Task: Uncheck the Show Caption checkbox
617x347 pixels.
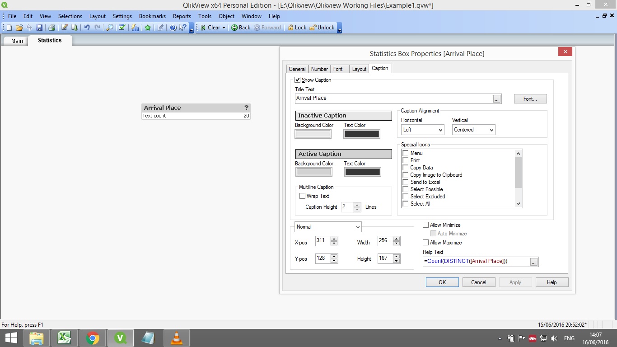Action: (298, 80)
